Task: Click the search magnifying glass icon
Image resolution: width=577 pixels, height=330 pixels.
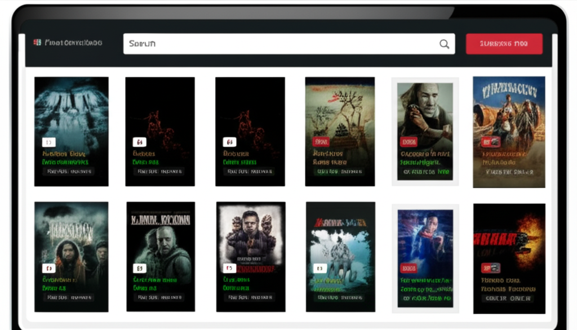Action: pos(445,43)
